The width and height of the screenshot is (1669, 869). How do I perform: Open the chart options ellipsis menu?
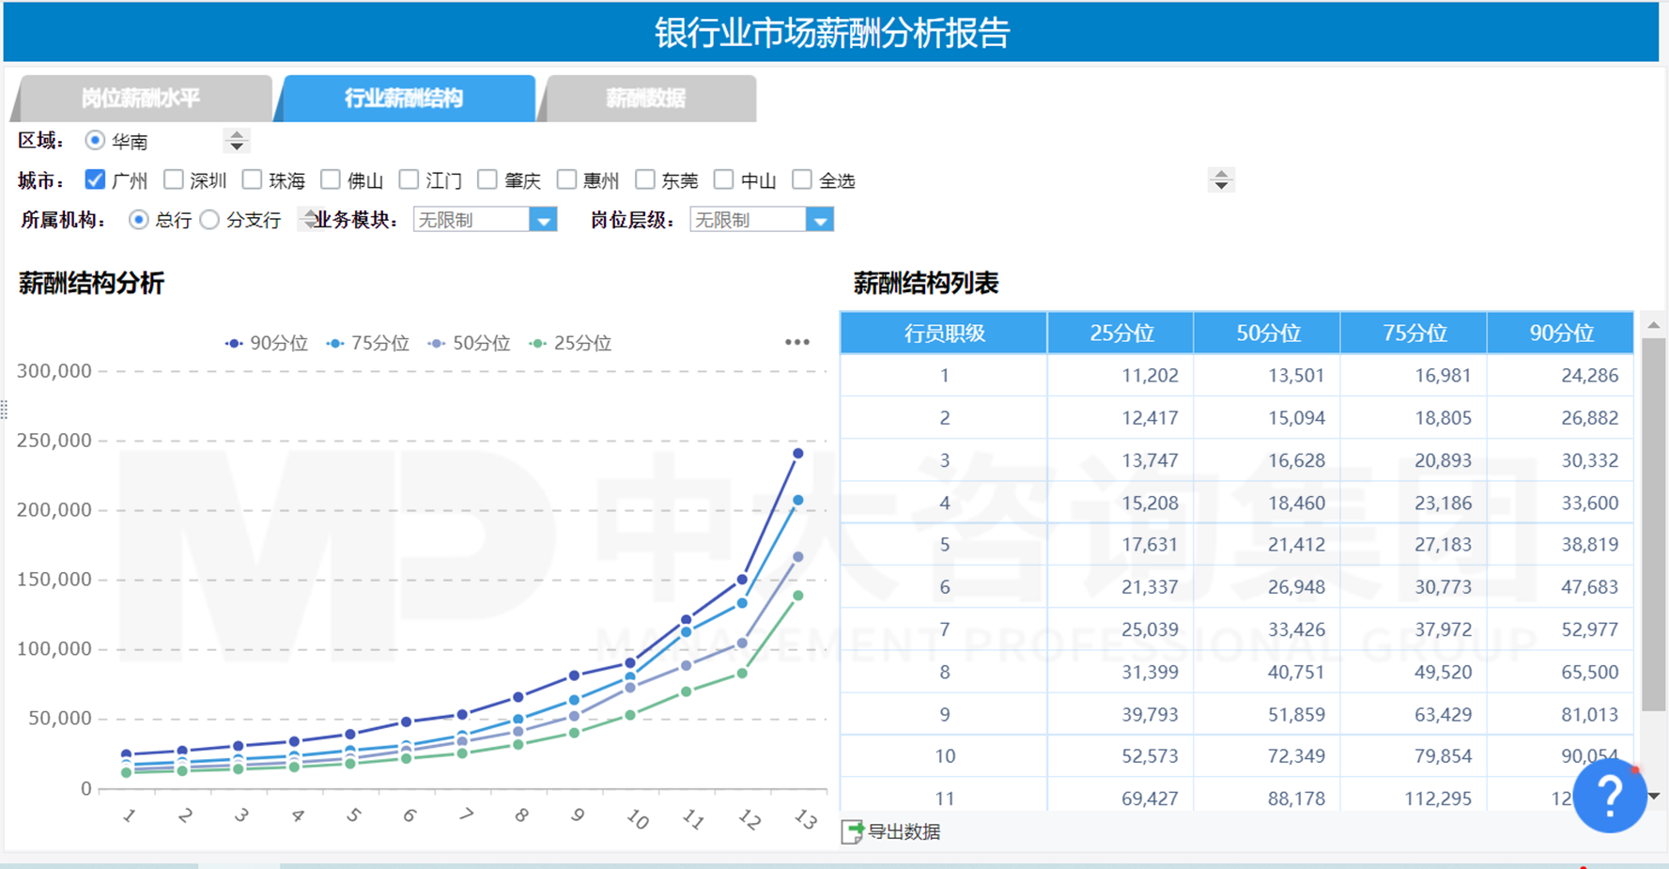(796, 341)
